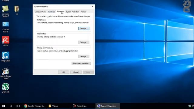Launch Media Player Classic shortcut

coord(5,74)
